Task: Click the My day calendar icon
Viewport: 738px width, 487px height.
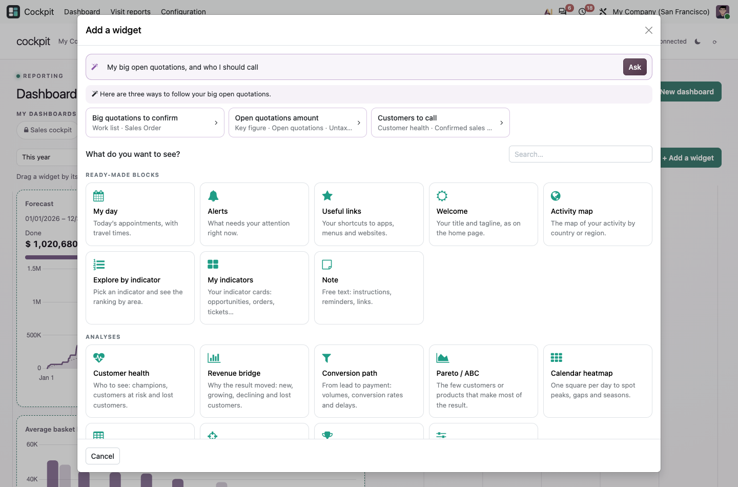Action: [x=98, y=196]
